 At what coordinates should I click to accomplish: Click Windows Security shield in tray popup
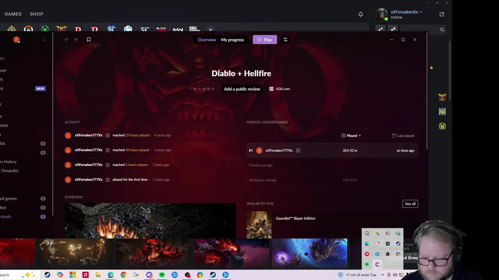[367, 234]
